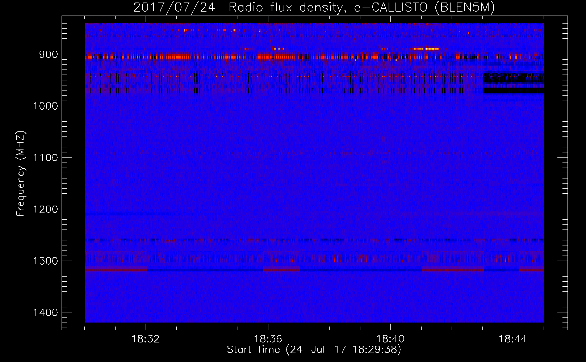The height and width of the screenshot is (362, 586).
Task: Select the 1100 frequency axis label
Action: (x=45, y=157)
